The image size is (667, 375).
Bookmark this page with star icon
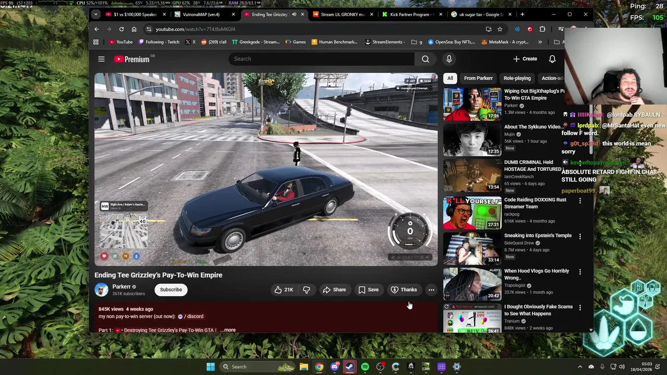[500, 29]
